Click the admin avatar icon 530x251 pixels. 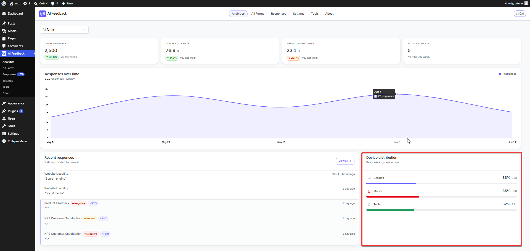[x=526, y=3]
